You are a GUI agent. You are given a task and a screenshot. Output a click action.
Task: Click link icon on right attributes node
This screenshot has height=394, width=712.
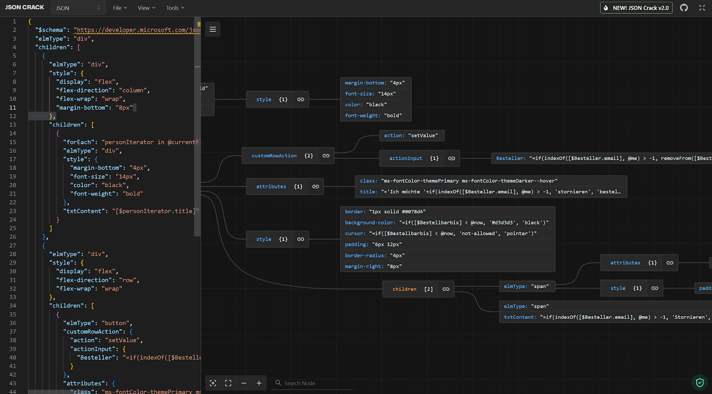670,263
